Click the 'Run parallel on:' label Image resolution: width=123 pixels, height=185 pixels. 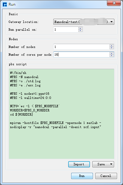pyautogui.click(x=23, y=29)
